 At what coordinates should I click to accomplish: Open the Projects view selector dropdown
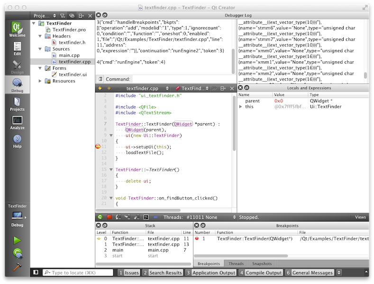[x=45, y=16]
